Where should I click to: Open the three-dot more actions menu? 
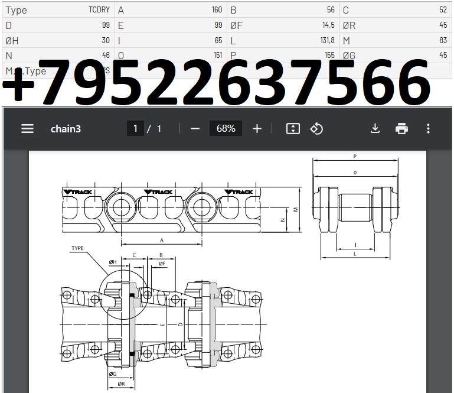(x=428, y=128)
